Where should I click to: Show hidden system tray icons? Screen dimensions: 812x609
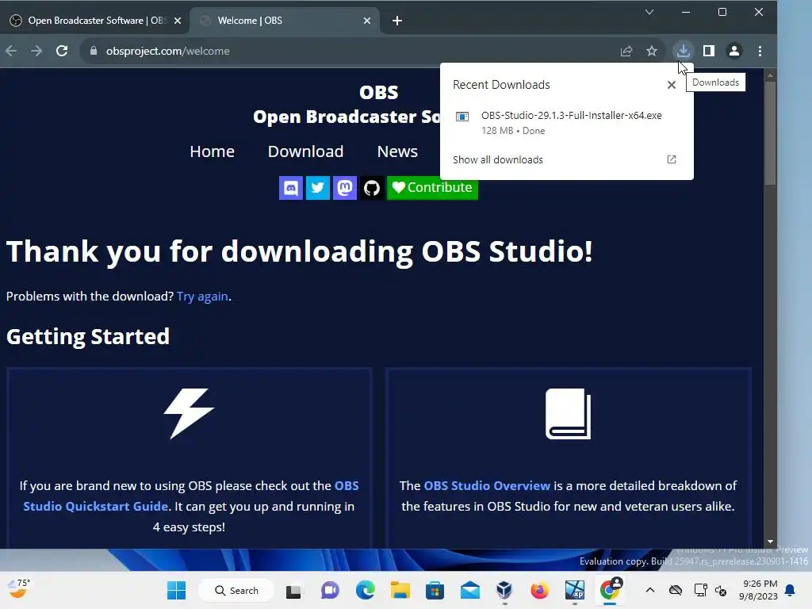[650, 590]
